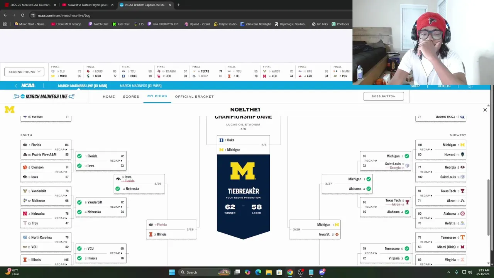Open File Explorer from the taskbar
This screenshot has height=278, width=494.
(269, 273)
